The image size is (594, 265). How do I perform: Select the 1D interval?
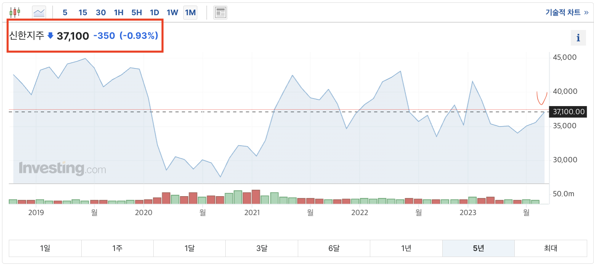tap(155, 12)
